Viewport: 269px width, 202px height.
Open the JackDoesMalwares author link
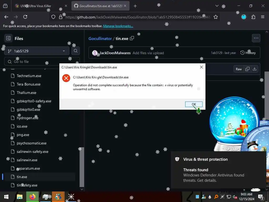(115, 53)
